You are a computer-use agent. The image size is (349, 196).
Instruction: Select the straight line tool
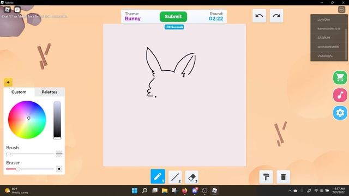click(x=175, y=177)
